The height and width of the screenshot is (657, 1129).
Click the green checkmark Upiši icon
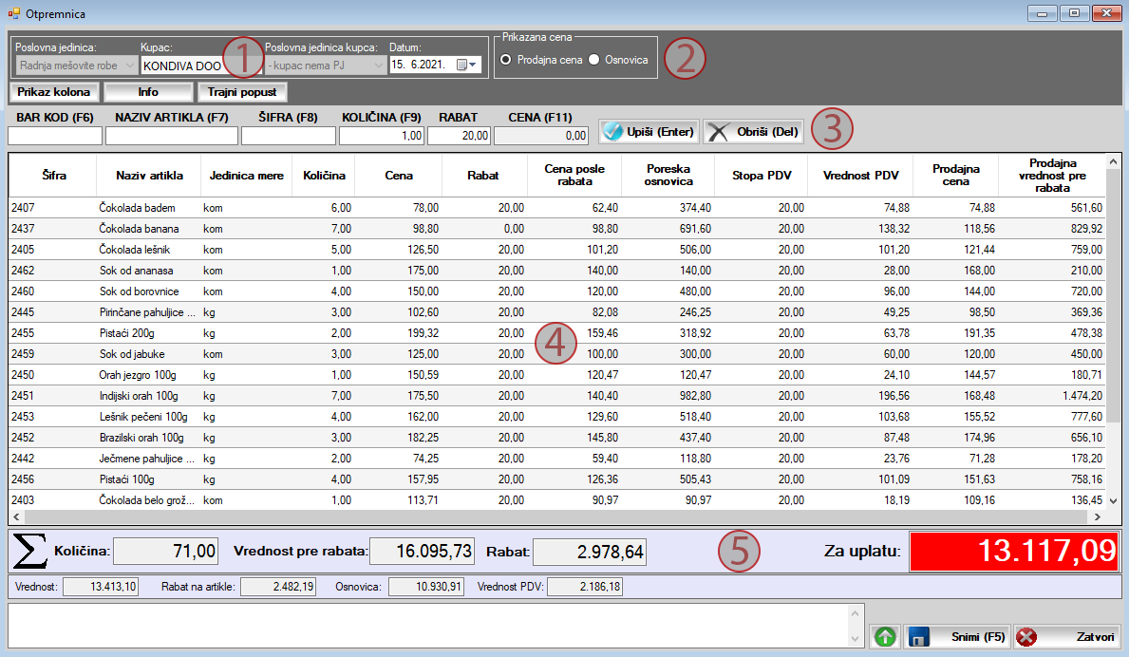612,132
